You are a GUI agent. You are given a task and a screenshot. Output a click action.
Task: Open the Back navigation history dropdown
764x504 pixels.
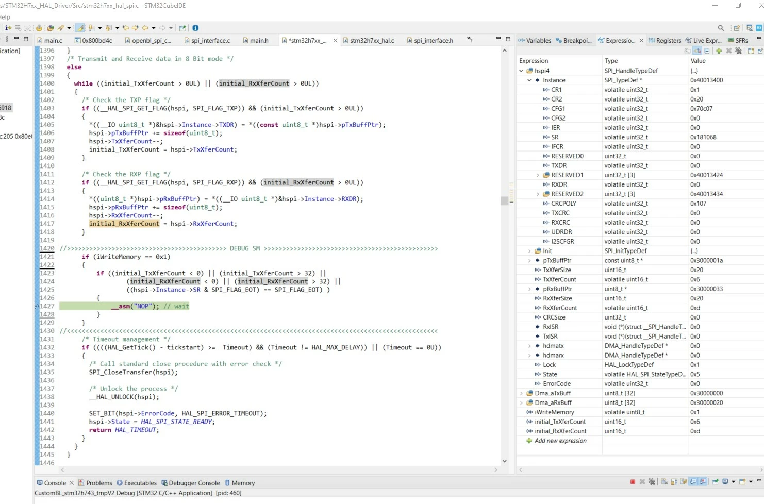click(x=154, y=28)
